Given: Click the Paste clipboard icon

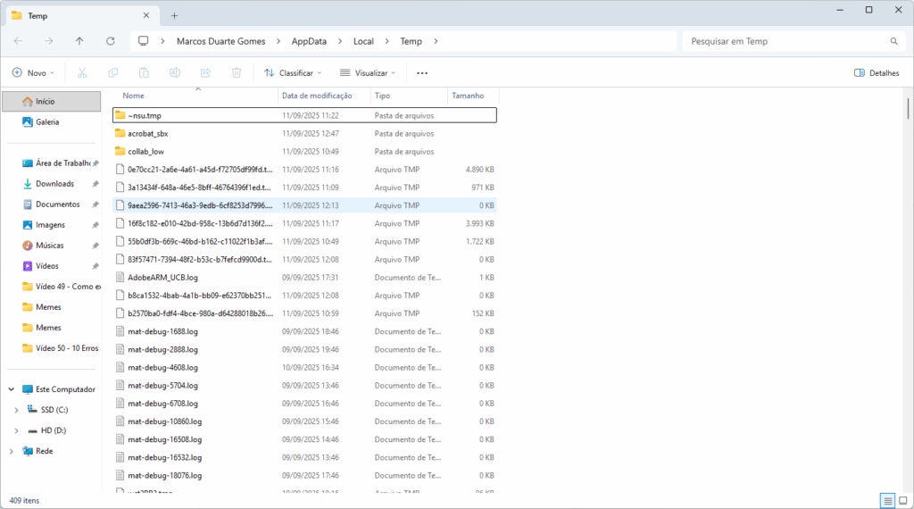Looking at the screenshot, I should pyautogui.click(x=144, y=73).
